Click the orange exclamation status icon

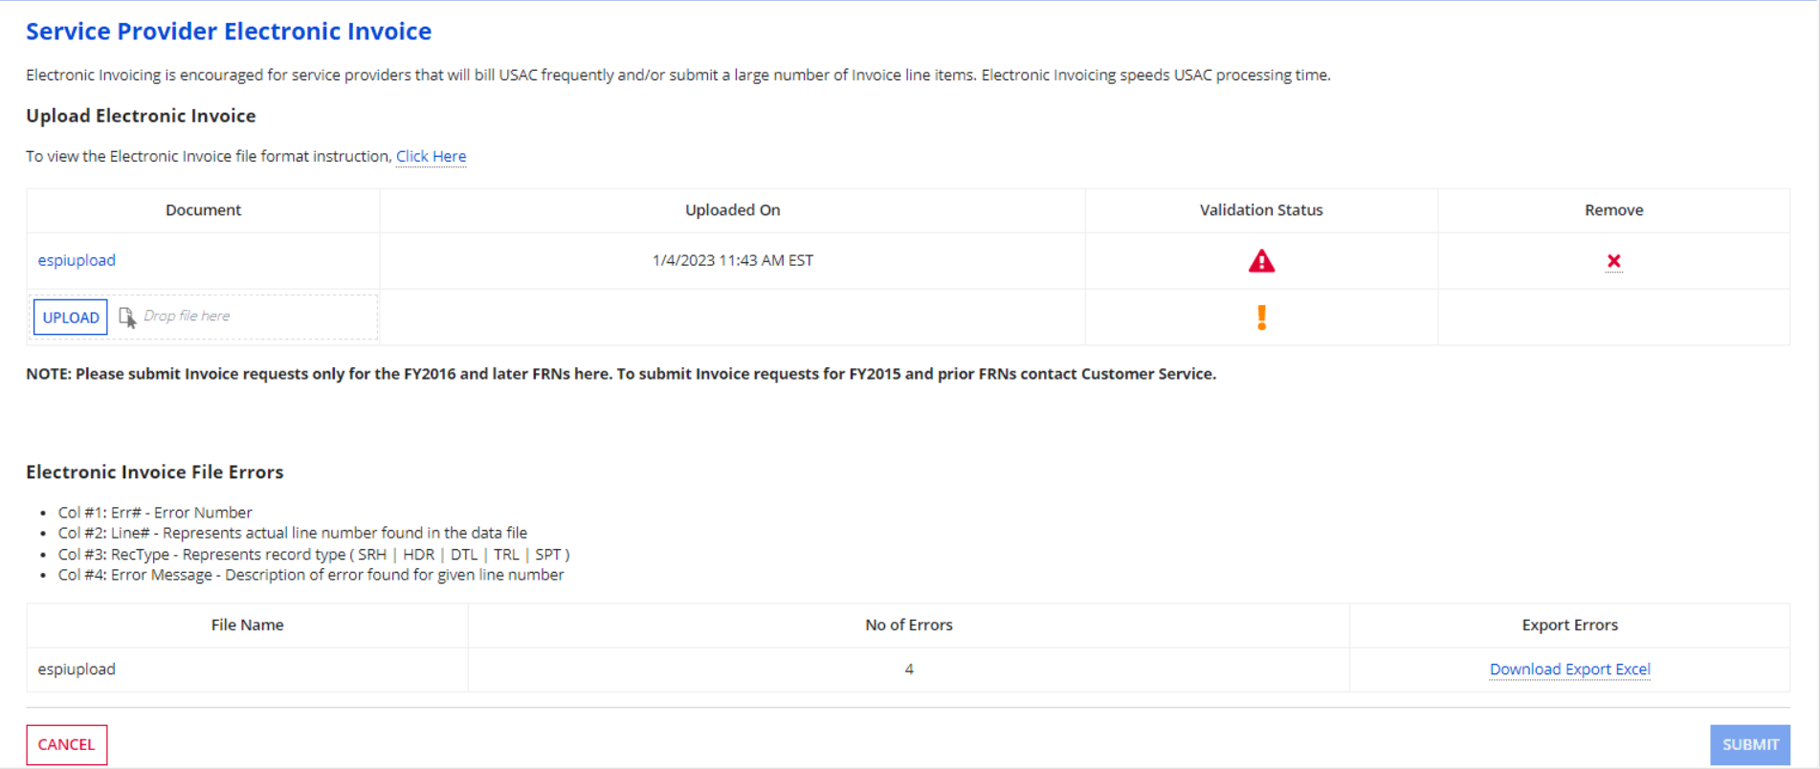[1261, 318]
